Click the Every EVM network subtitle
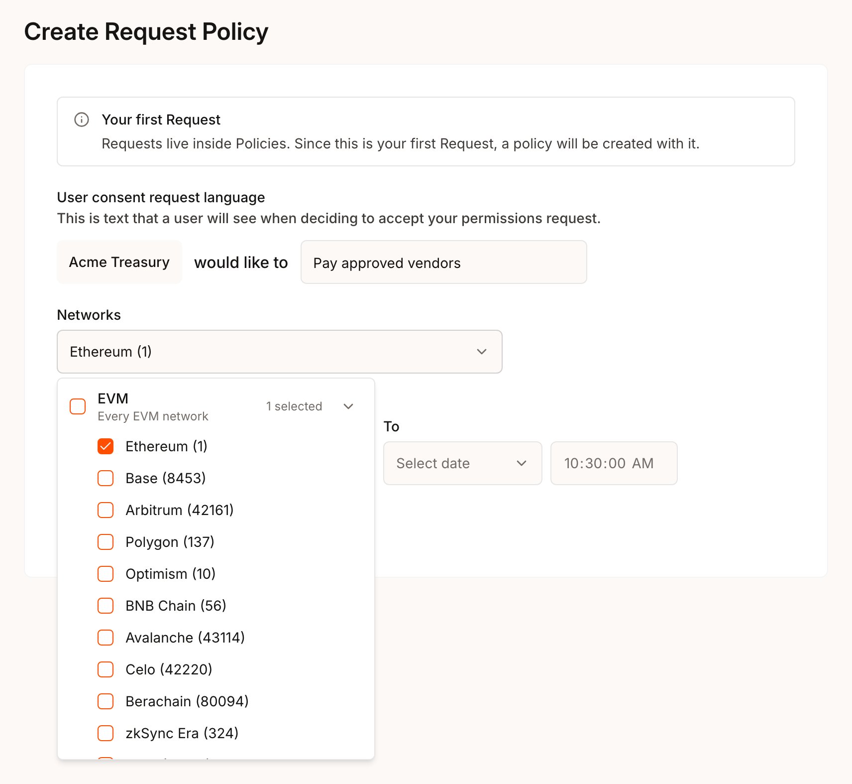 click(x=153, y=416)
